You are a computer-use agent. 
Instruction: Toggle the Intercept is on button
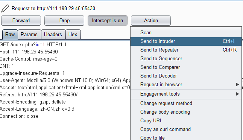point(108,20)
